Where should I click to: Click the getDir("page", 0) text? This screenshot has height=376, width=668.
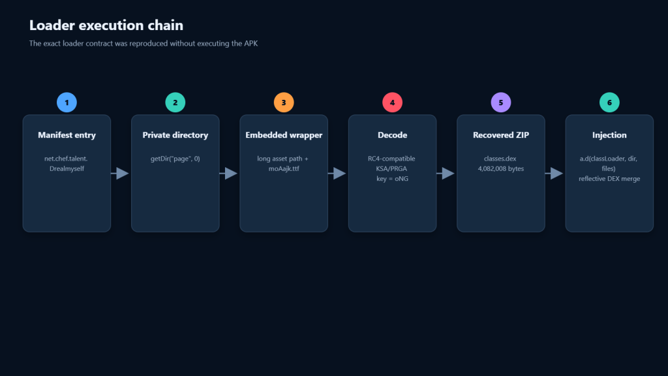(x=175, y=159)
